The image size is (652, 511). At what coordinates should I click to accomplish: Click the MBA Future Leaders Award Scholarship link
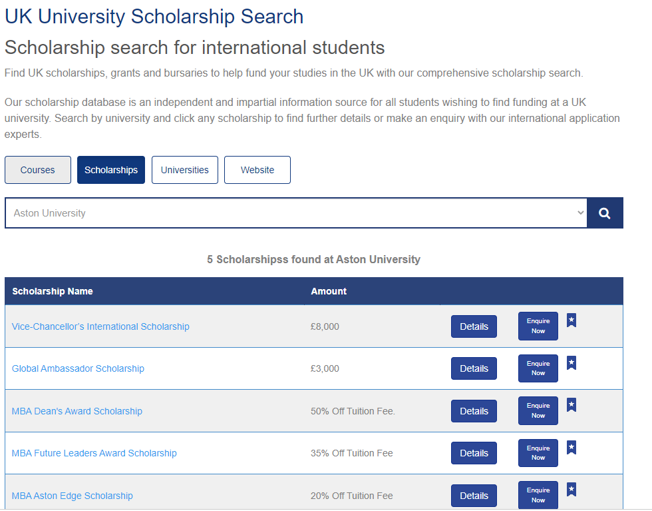pyautogui.click(x=94, y=453)
